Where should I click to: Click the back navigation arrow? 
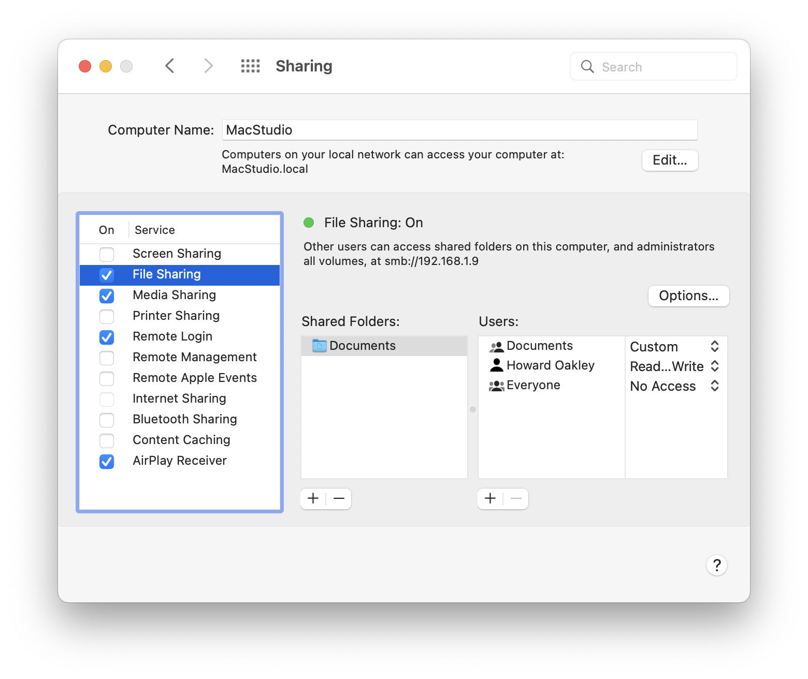pyautogui.click(x=170, y=66)
